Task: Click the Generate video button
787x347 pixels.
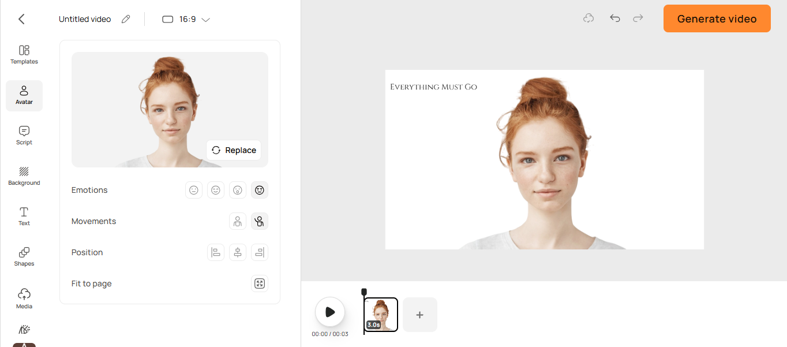Action: (x=717, y=18)
